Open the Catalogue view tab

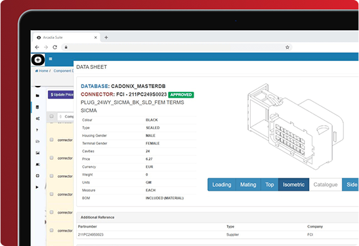326,184
